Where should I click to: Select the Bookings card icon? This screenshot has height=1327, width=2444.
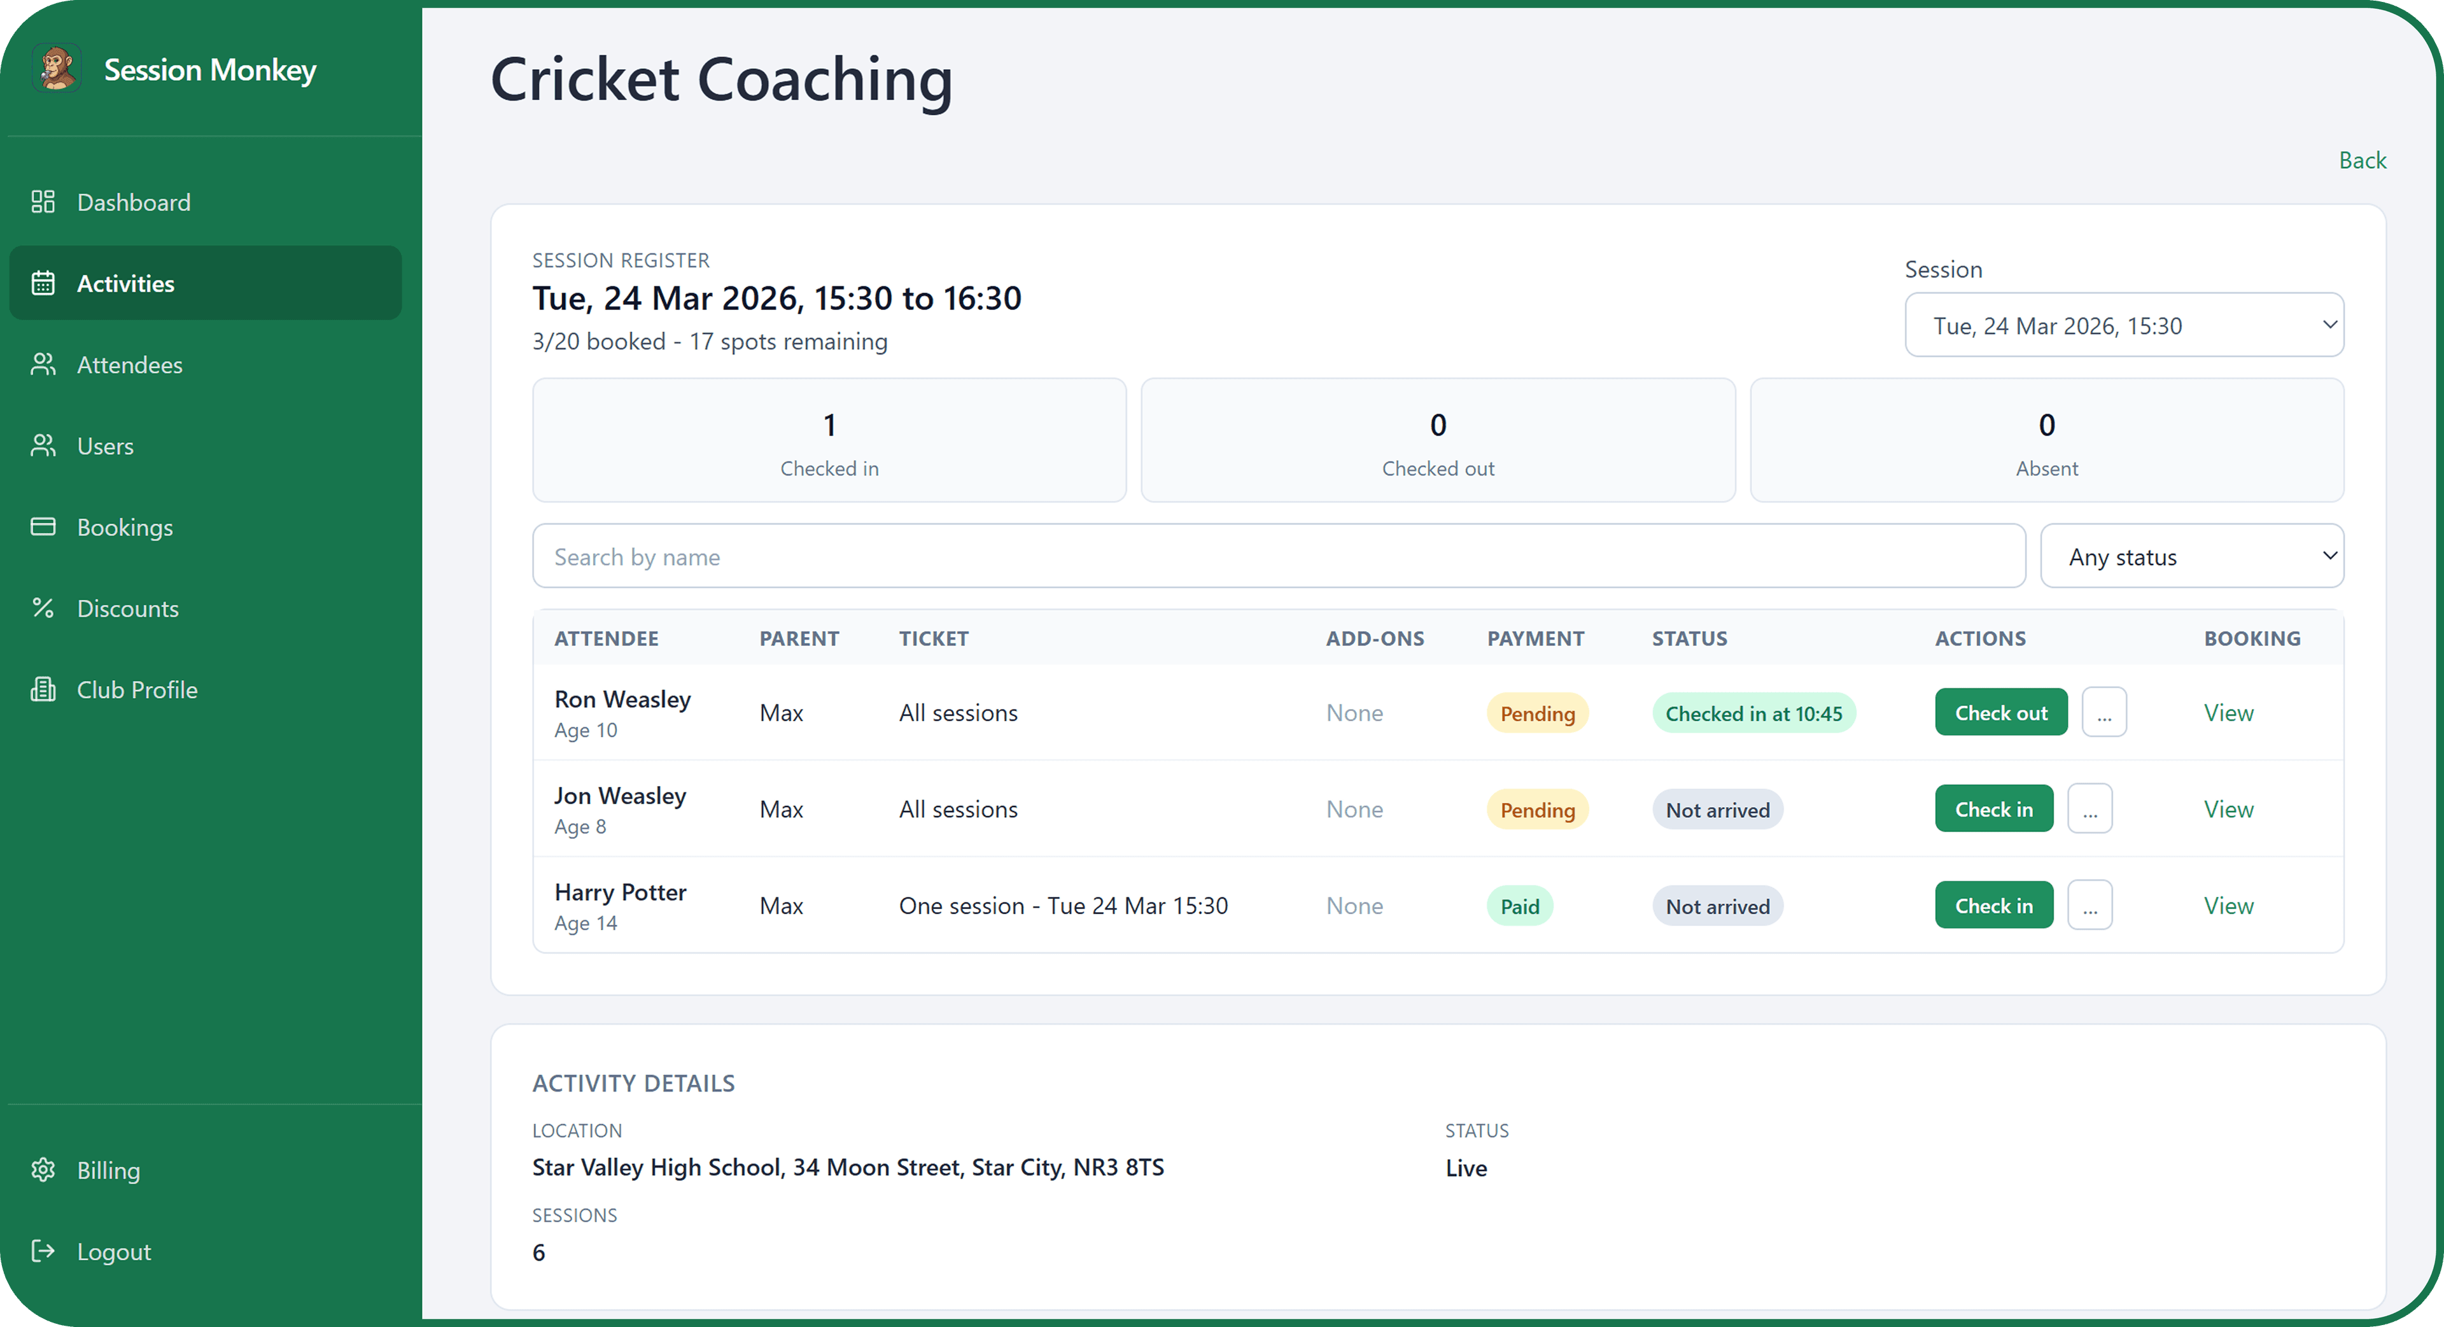click(x=44, y=526)
